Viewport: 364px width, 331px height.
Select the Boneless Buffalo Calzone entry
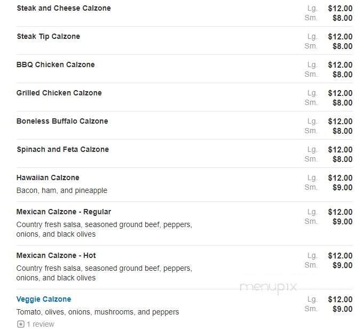tap(62, 121)
